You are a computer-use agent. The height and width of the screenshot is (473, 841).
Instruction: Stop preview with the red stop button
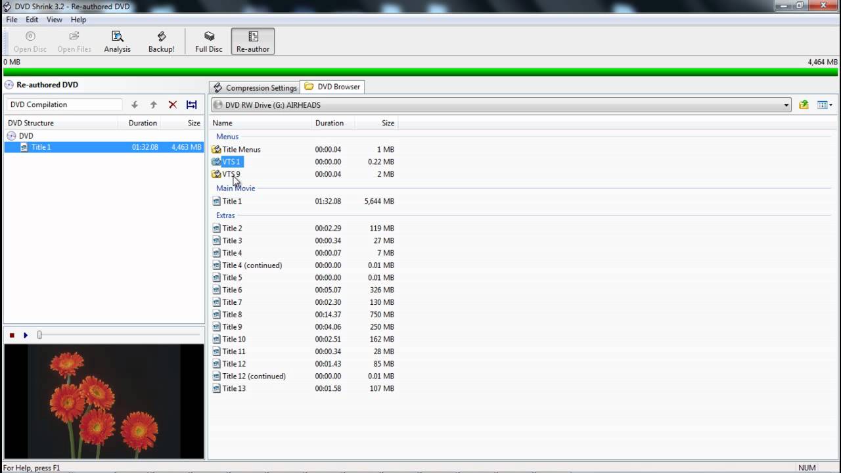pyautogui.click(x=12, y=335)
